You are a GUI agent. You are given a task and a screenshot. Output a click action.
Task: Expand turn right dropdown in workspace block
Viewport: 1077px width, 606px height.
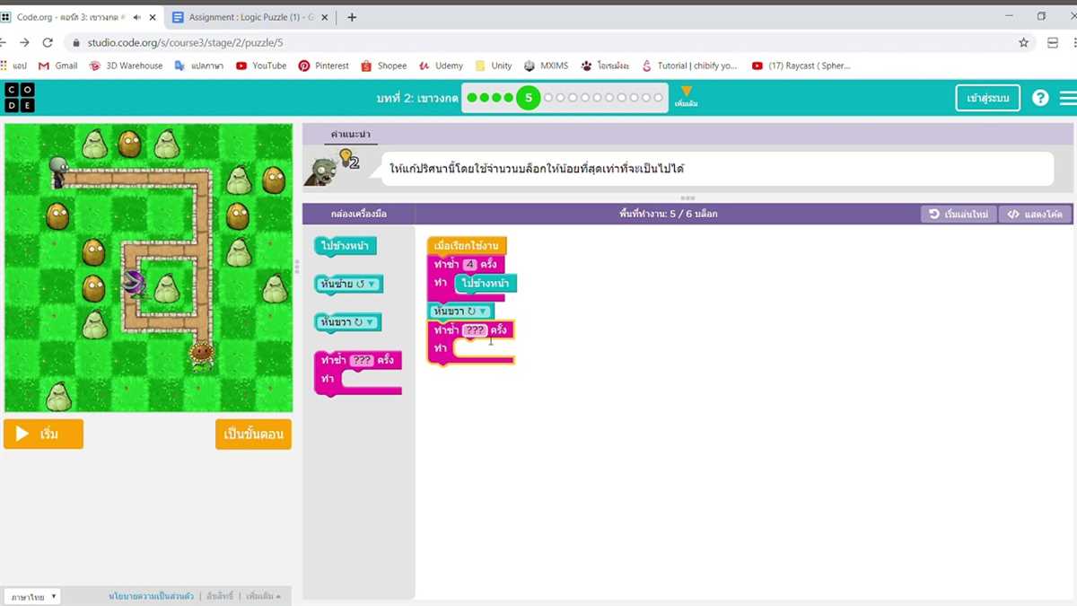[x=482, y=312]
